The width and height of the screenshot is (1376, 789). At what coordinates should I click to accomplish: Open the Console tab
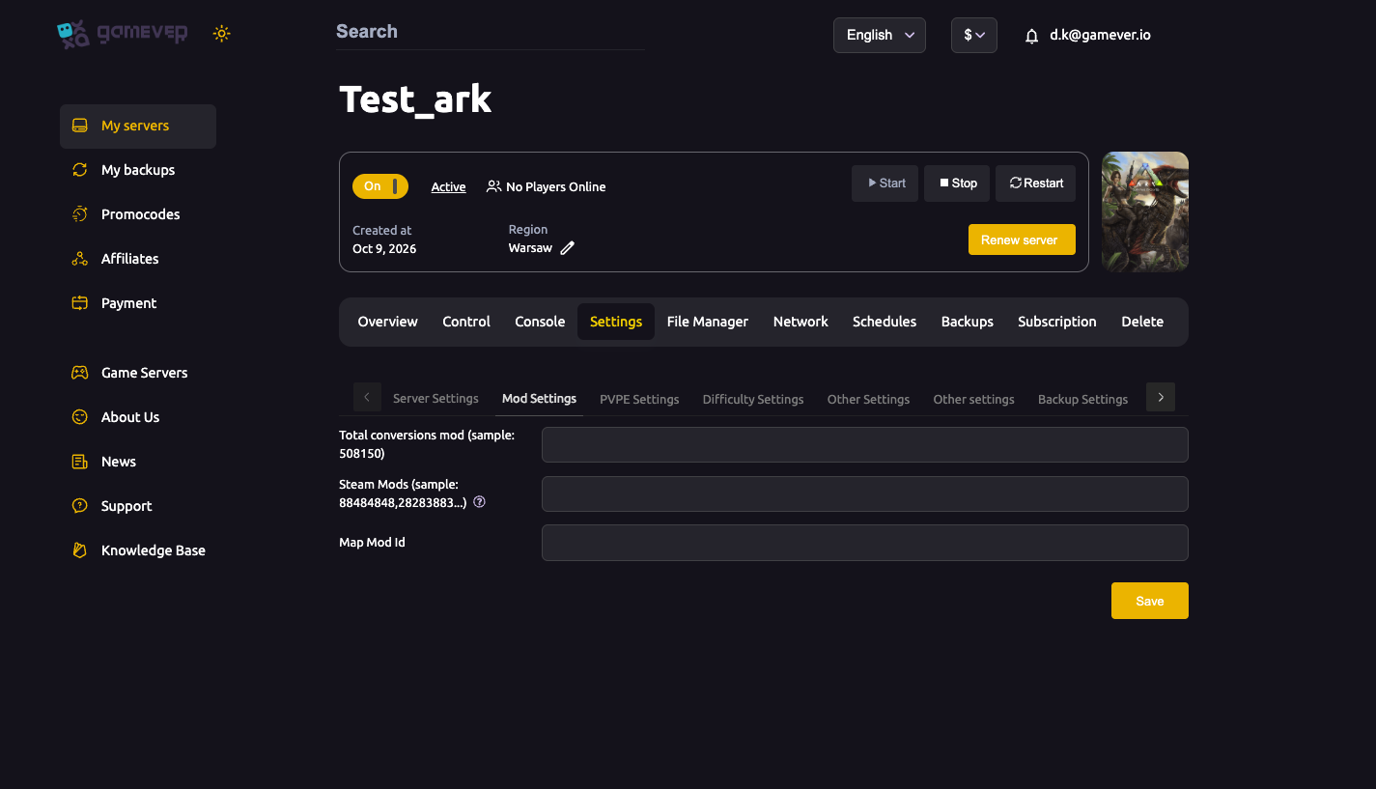pos(540,322)
